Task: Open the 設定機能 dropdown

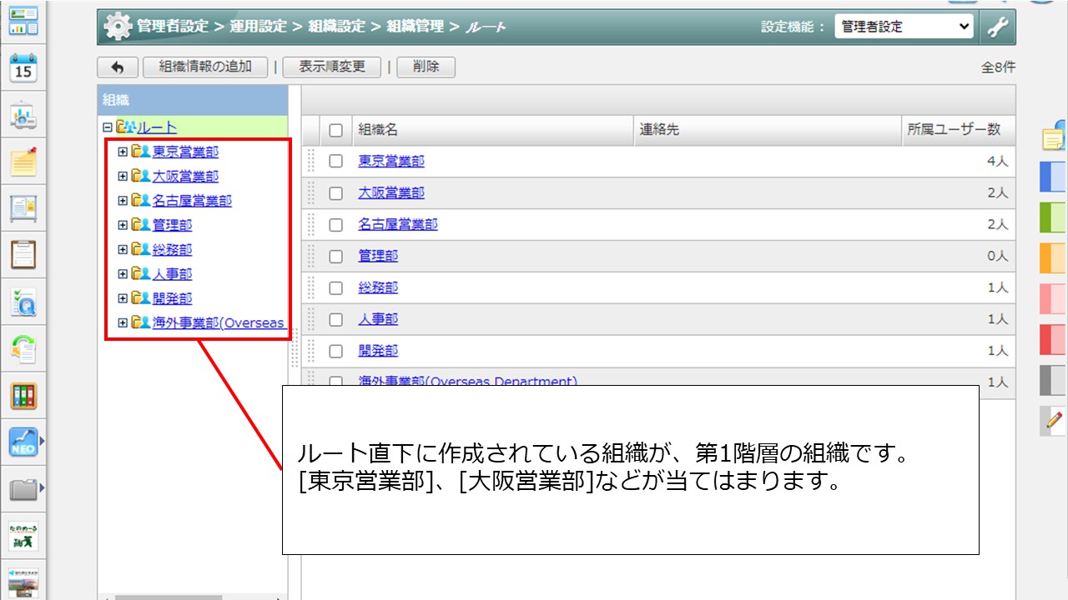Action: (904, 27)
